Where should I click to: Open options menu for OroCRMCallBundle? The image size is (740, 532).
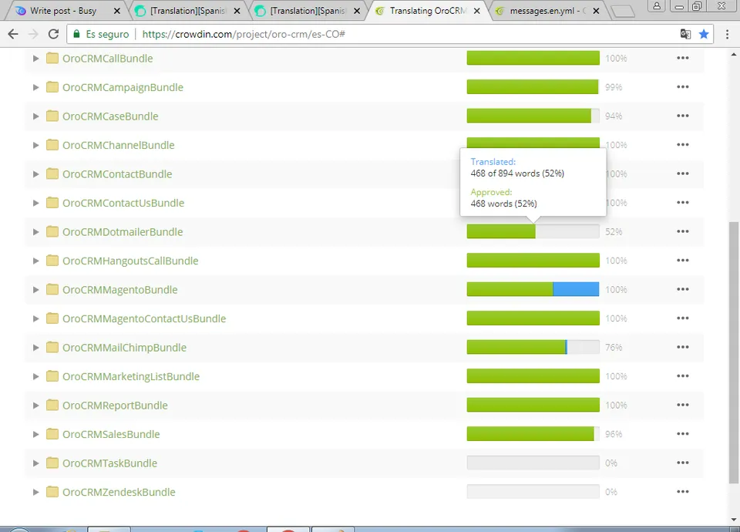tap(682, 58)
